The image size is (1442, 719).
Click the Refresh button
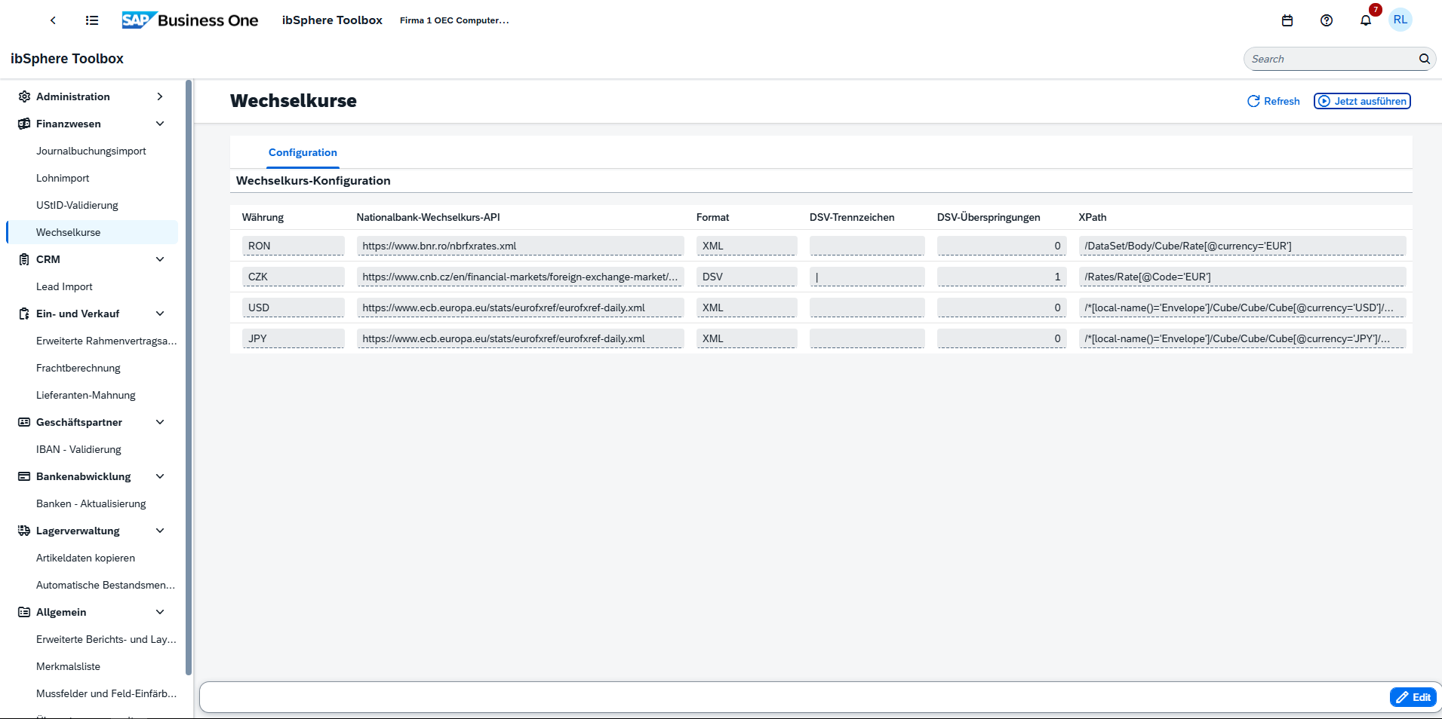[1274, 101]
